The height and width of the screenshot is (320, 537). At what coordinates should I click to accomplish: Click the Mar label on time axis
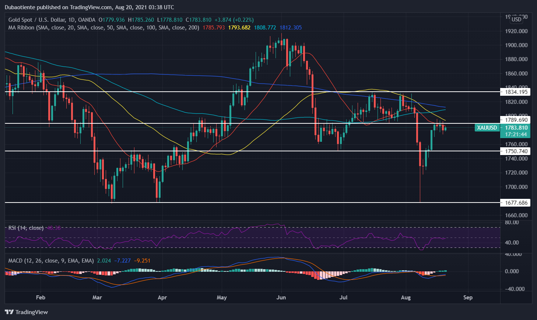point(97,298)
